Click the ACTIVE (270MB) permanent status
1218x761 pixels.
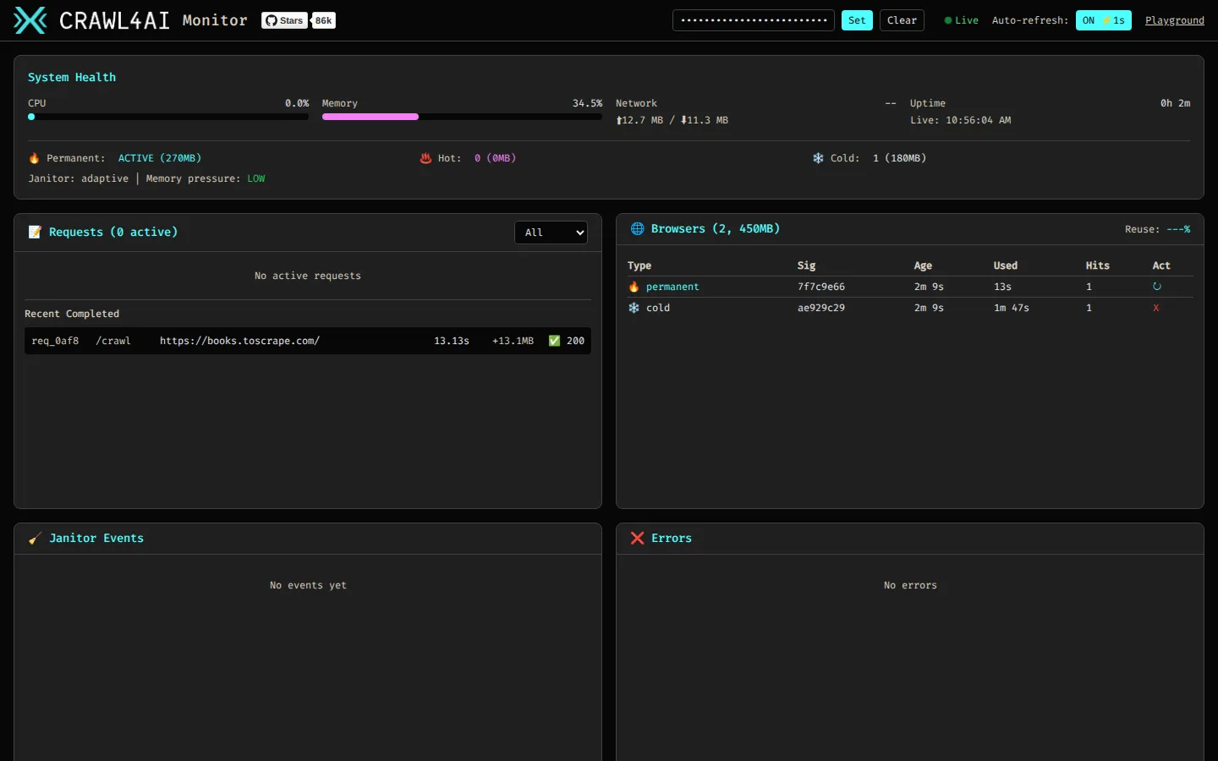[x=160, y=158]
